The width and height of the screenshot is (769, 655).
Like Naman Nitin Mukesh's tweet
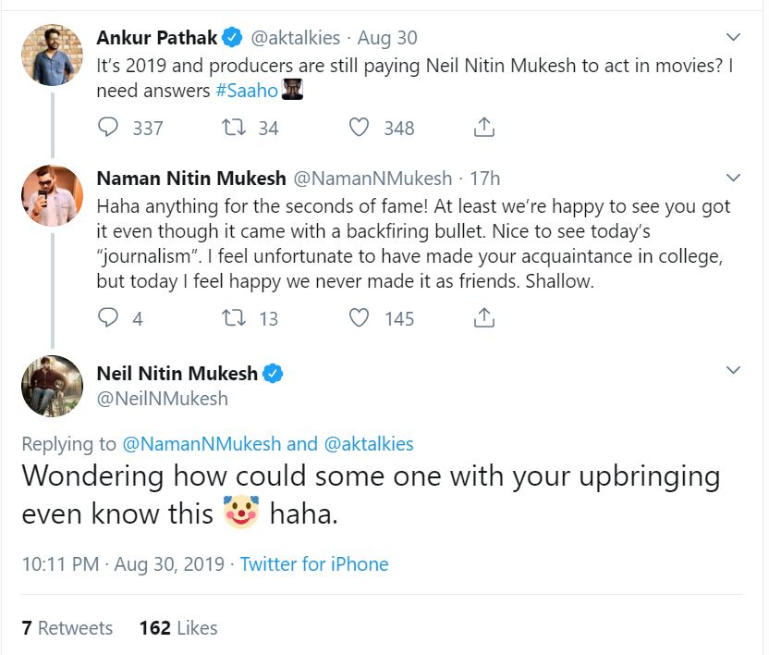pos(359,318)
